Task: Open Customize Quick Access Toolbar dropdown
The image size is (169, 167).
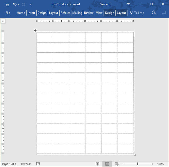Action: click(30, 4)
